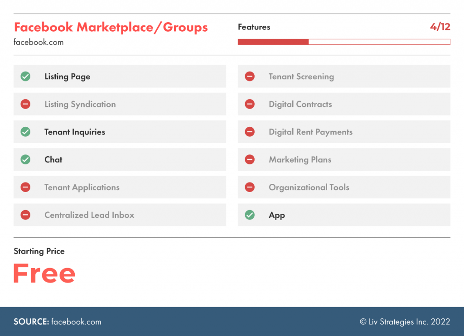Click the red minus icon beside Organizational Tools
Viewport: 464px width, 336px height.
click(250, 187)
